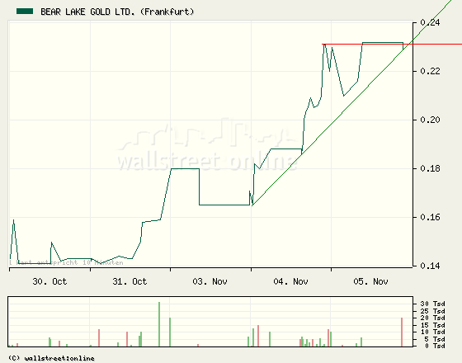Click the dark green legend color swatch

click(x=25, y=12)
